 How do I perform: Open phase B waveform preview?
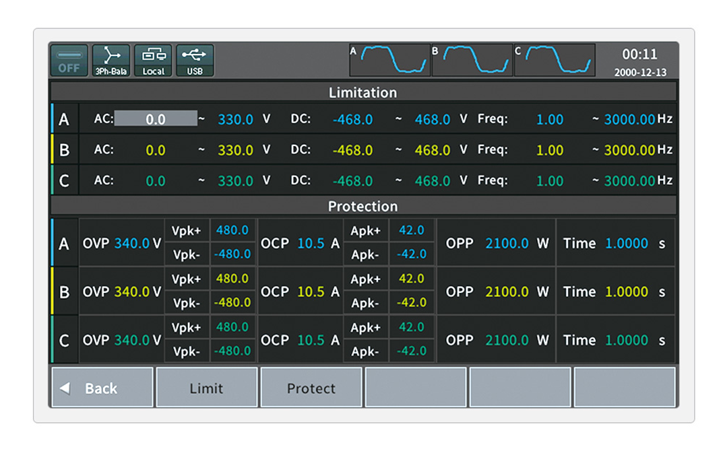point(472,60)
